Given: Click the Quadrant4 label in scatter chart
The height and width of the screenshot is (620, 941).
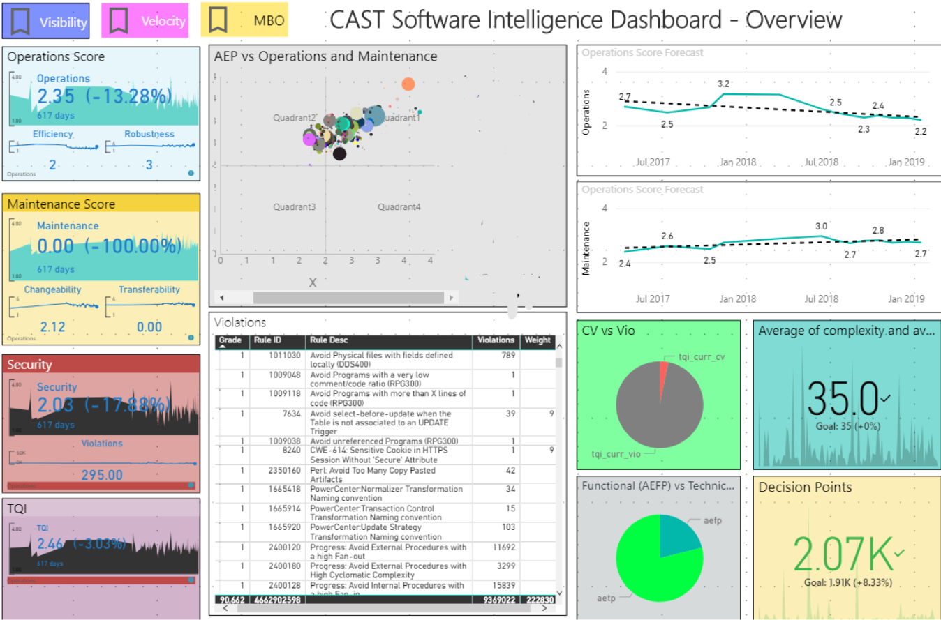Looking at the screenshot, I should (399, 207).
